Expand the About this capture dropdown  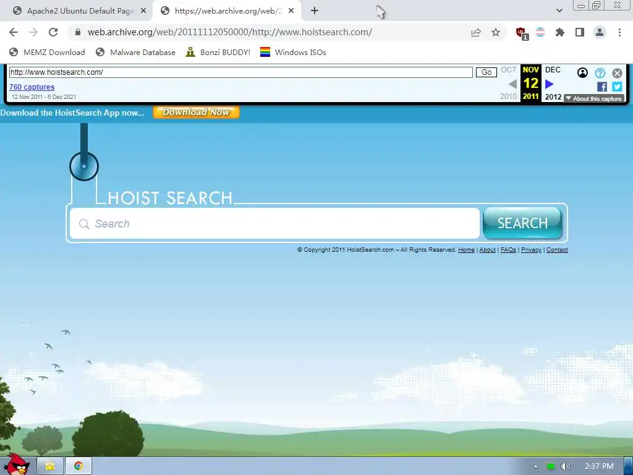[x=594, y=98]
